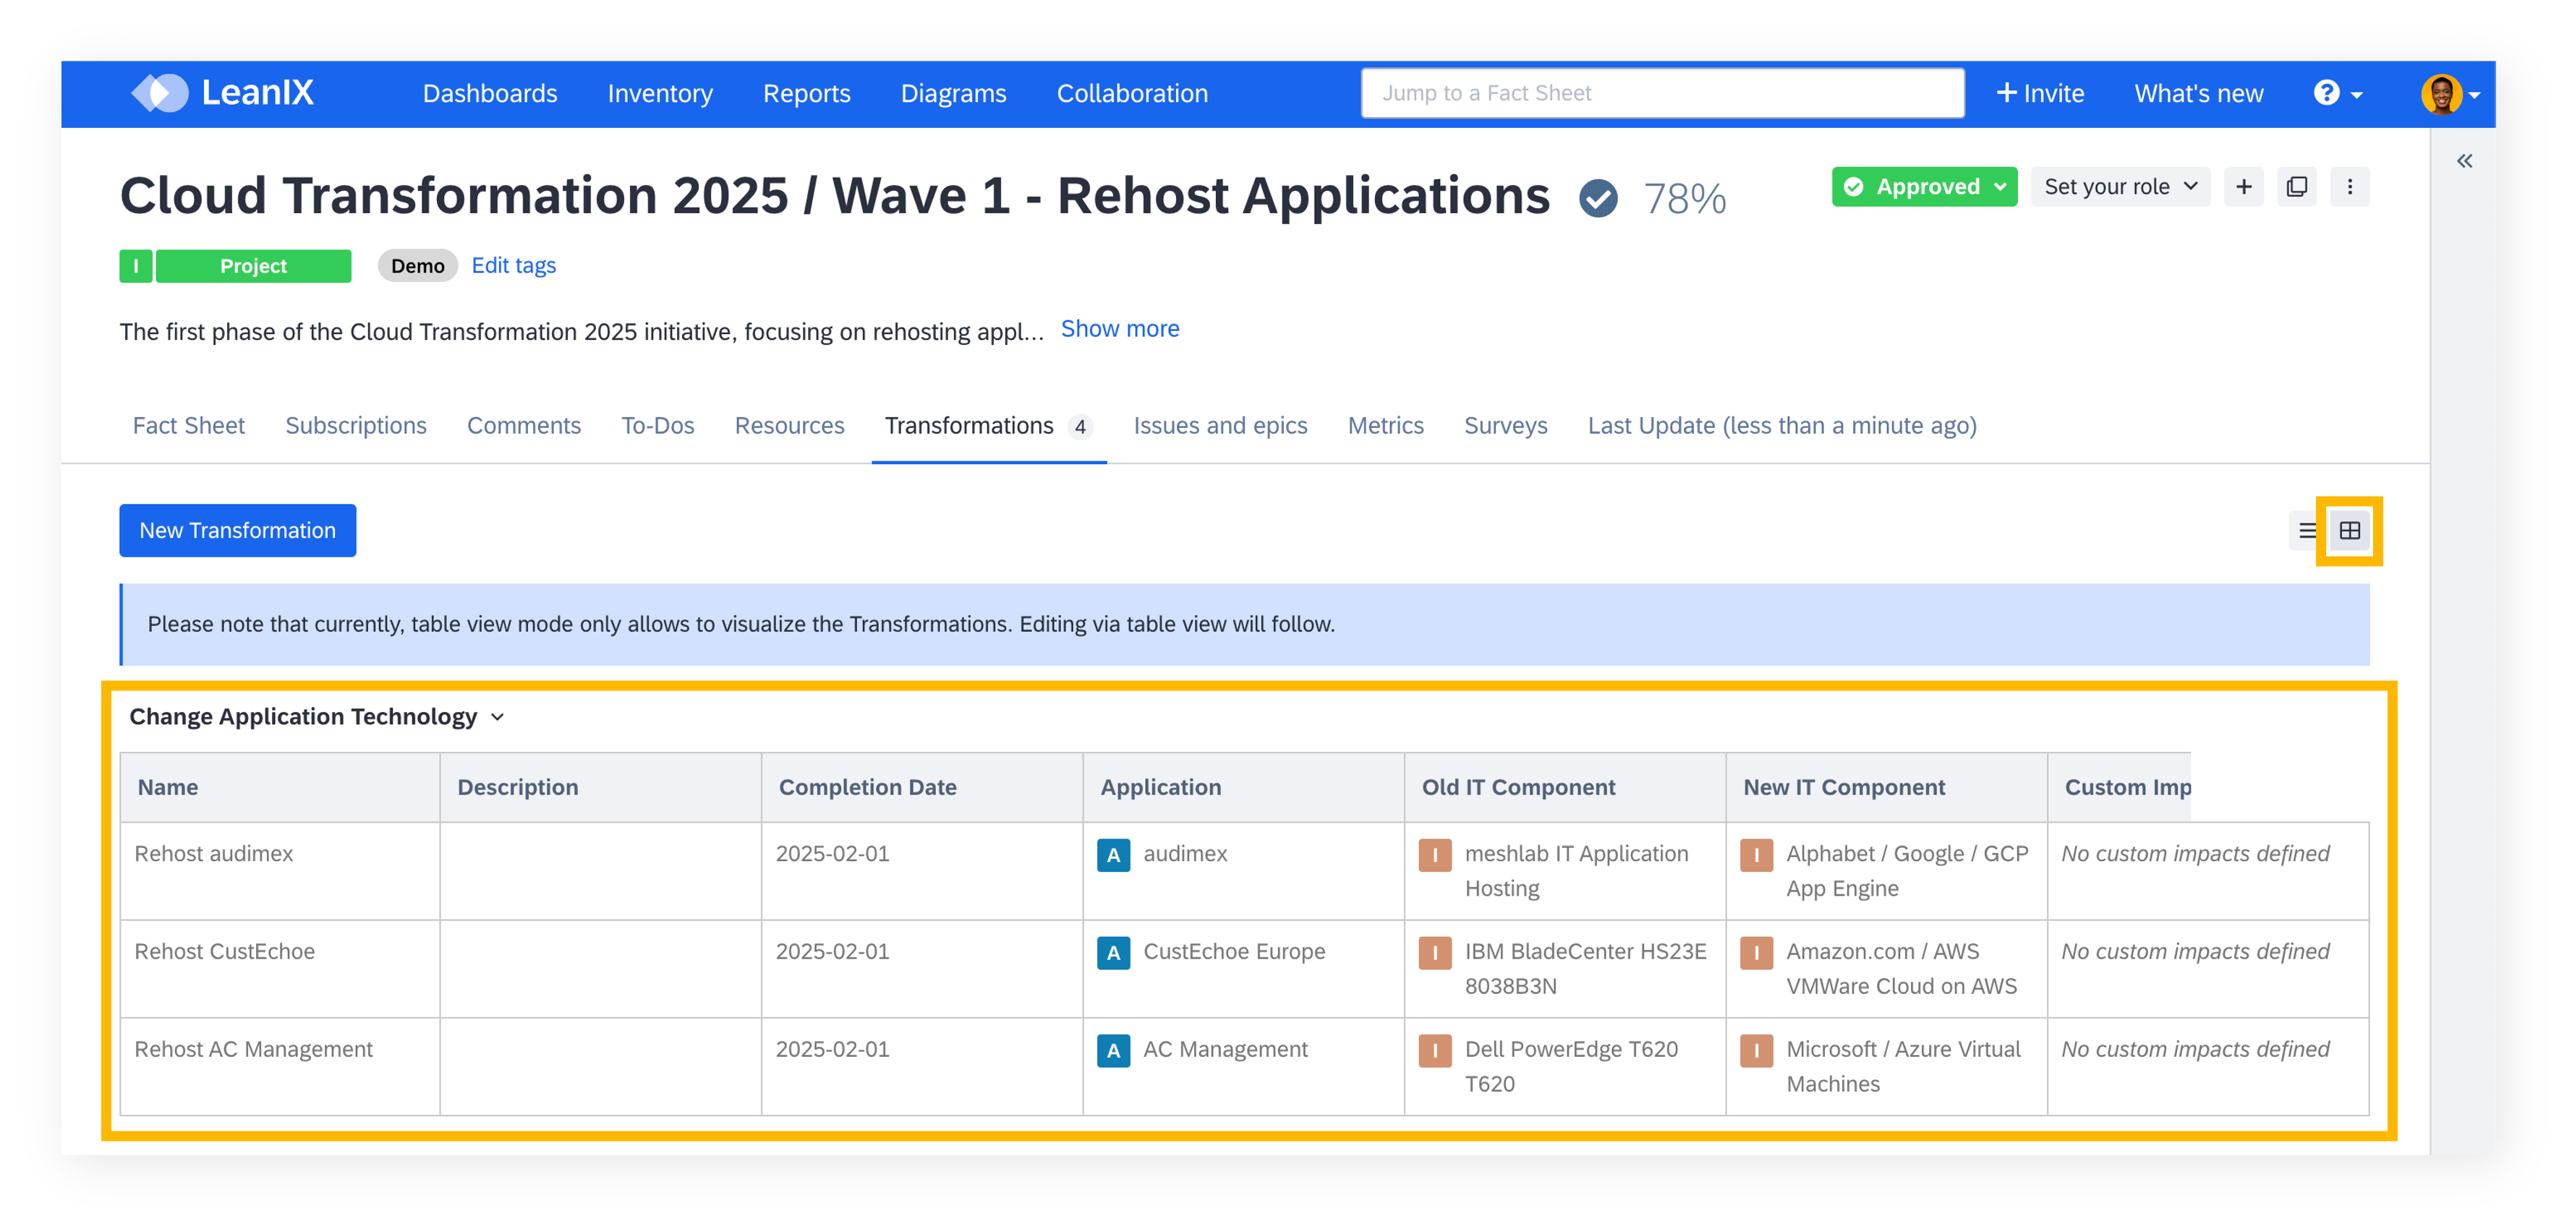Switch to the Subscriptions tab
The image size is (2572, 1229).
pyautogui.click(x=355, y=427)
